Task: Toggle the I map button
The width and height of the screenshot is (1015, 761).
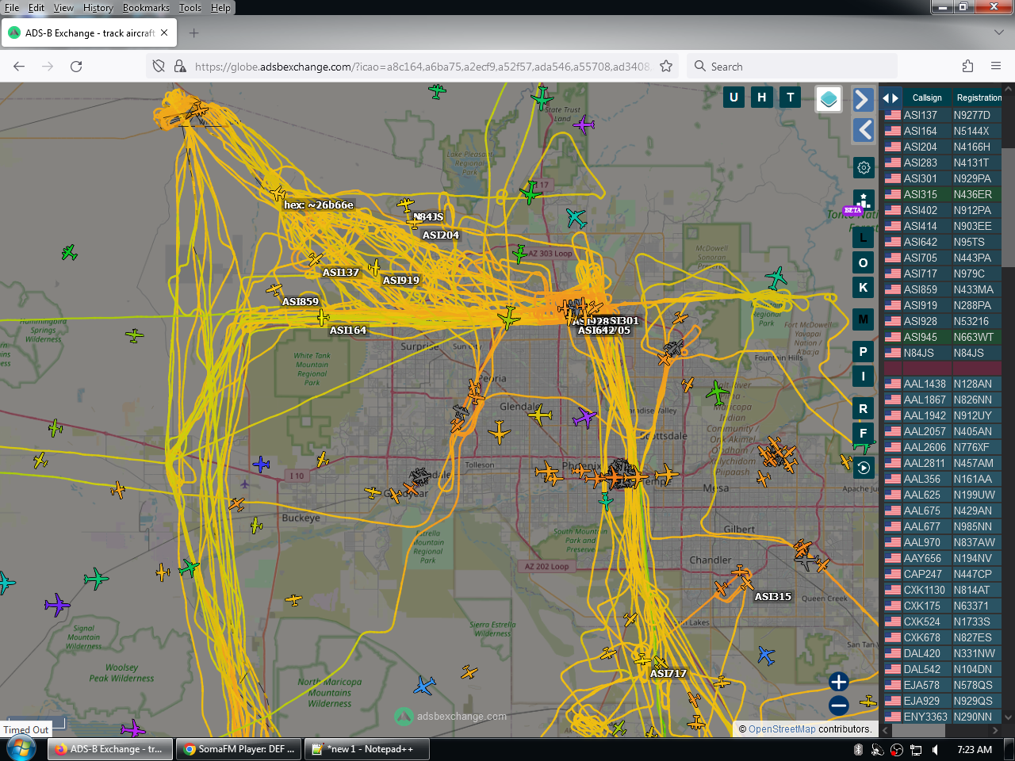Action: point(864,377)
